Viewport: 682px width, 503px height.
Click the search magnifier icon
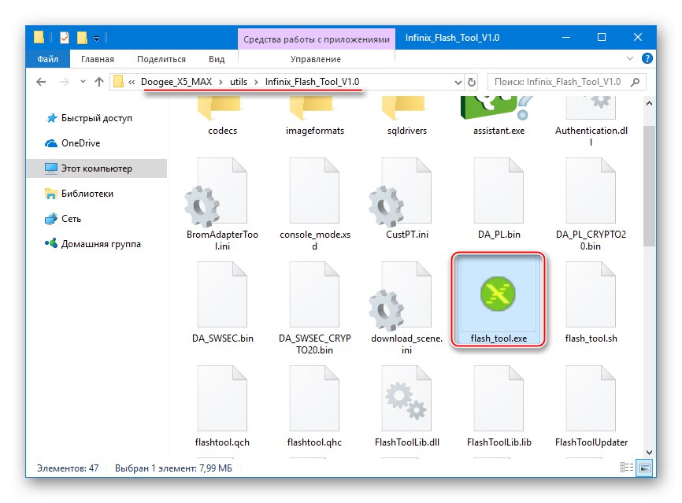[x=635, y=82]
